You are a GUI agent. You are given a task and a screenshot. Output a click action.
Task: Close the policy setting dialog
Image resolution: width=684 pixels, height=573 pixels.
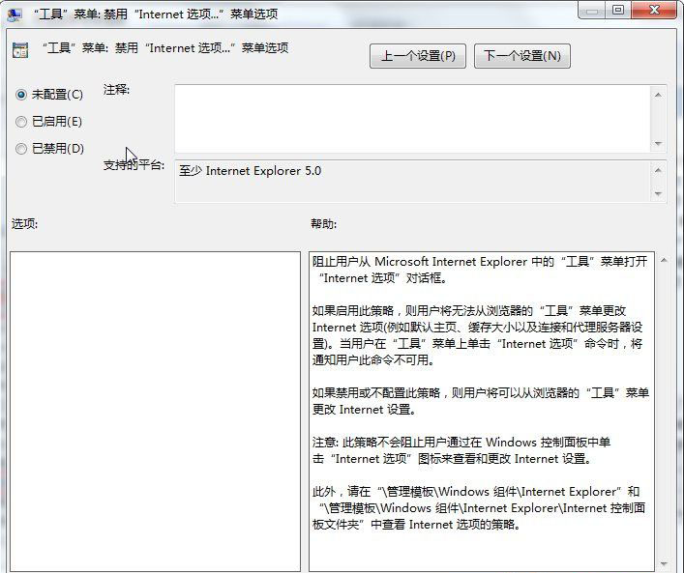(654, 10)
